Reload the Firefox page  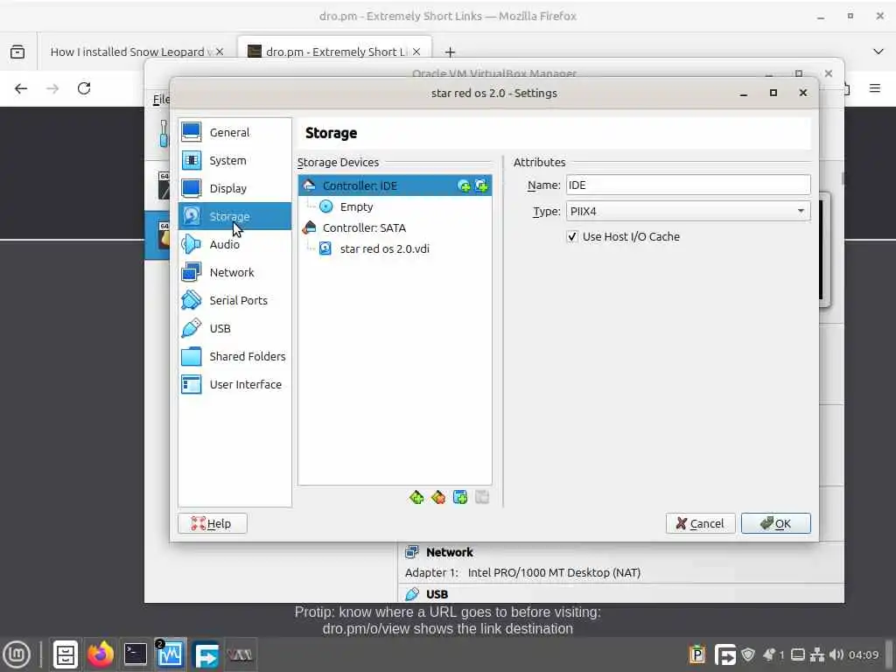(84, 88)
